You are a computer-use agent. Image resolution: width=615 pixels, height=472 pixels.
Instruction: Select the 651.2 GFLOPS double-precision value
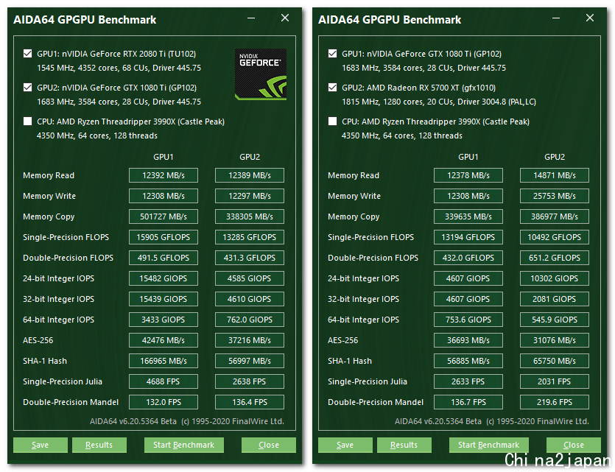pyautogui.click(x=554, y=258)
